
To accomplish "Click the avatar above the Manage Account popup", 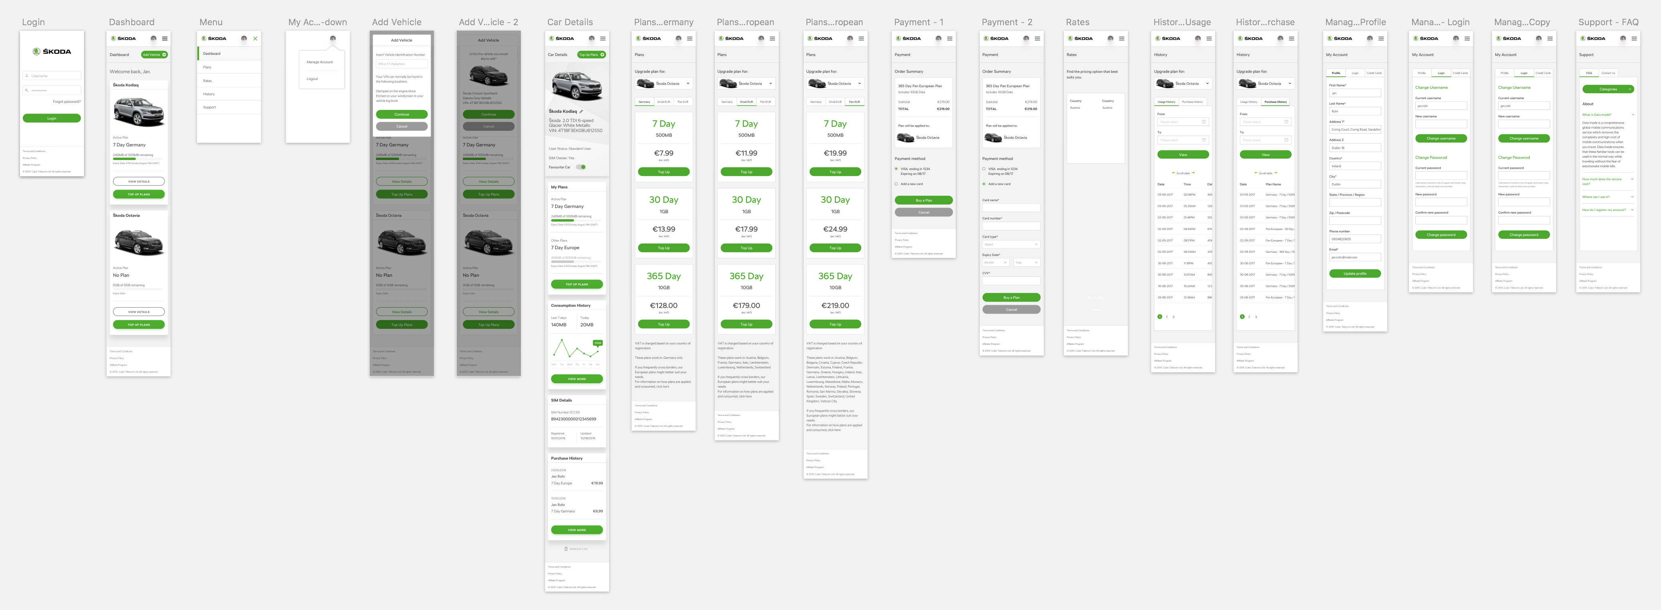I will [x=333, y=39].
